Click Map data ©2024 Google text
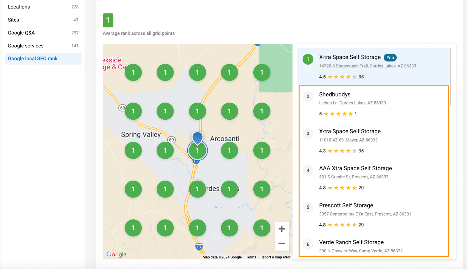 coord(222,257)
